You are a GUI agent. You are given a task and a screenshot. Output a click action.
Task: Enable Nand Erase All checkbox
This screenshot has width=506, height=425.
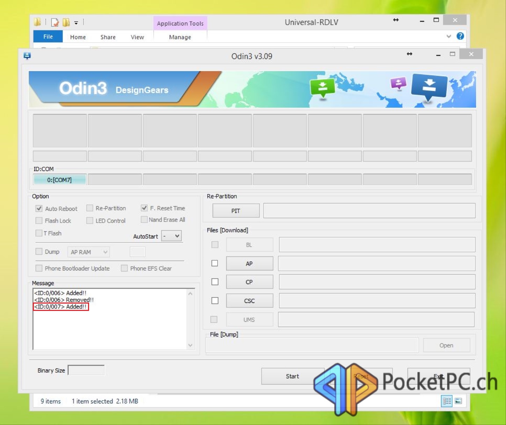[144, 219]
